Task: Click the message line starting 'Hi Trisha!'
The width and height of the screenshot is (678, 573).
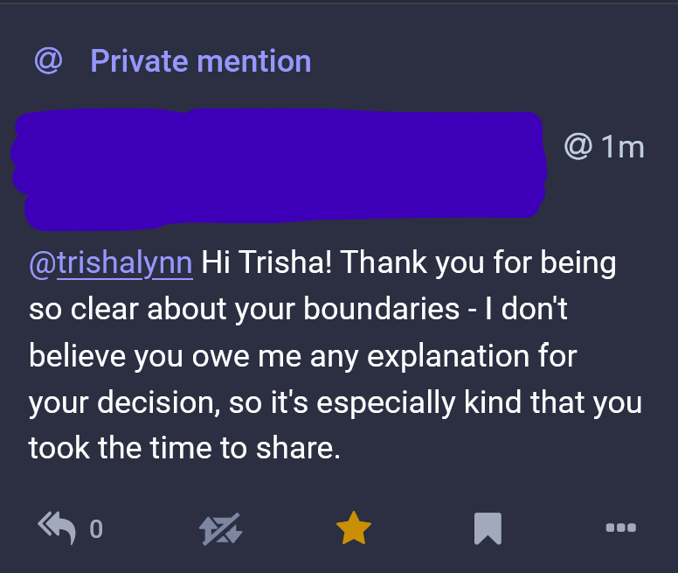Action: (408, 262)
